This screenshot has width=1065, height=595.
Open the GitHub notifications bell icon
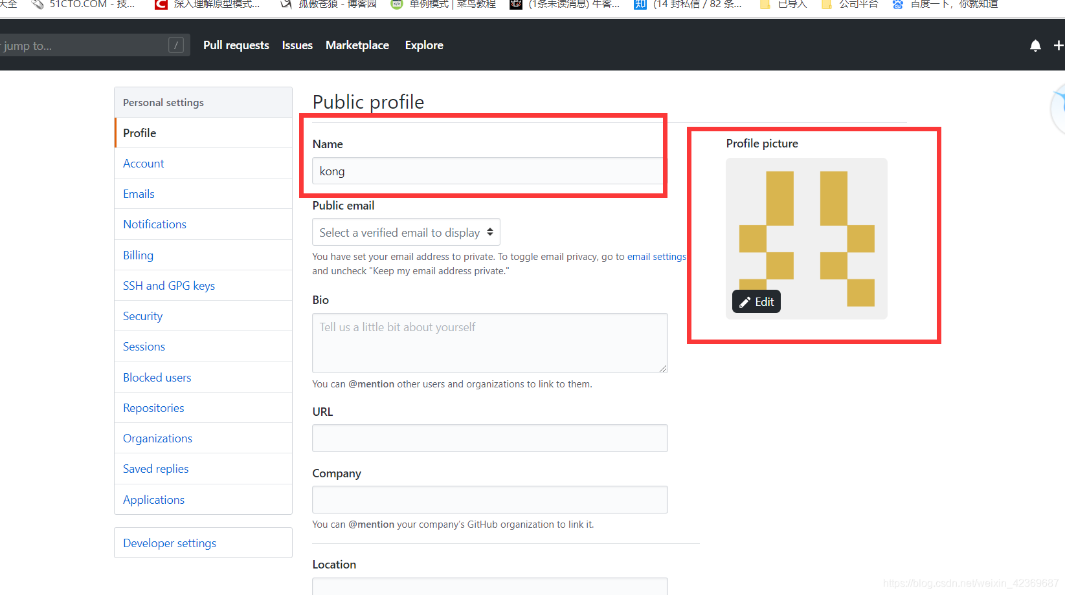click(1035, 45)
